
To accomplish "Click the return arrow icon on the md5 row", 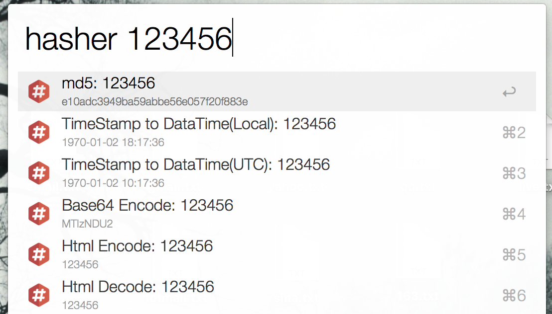I will pyautogui.click(x=509, y=92).
